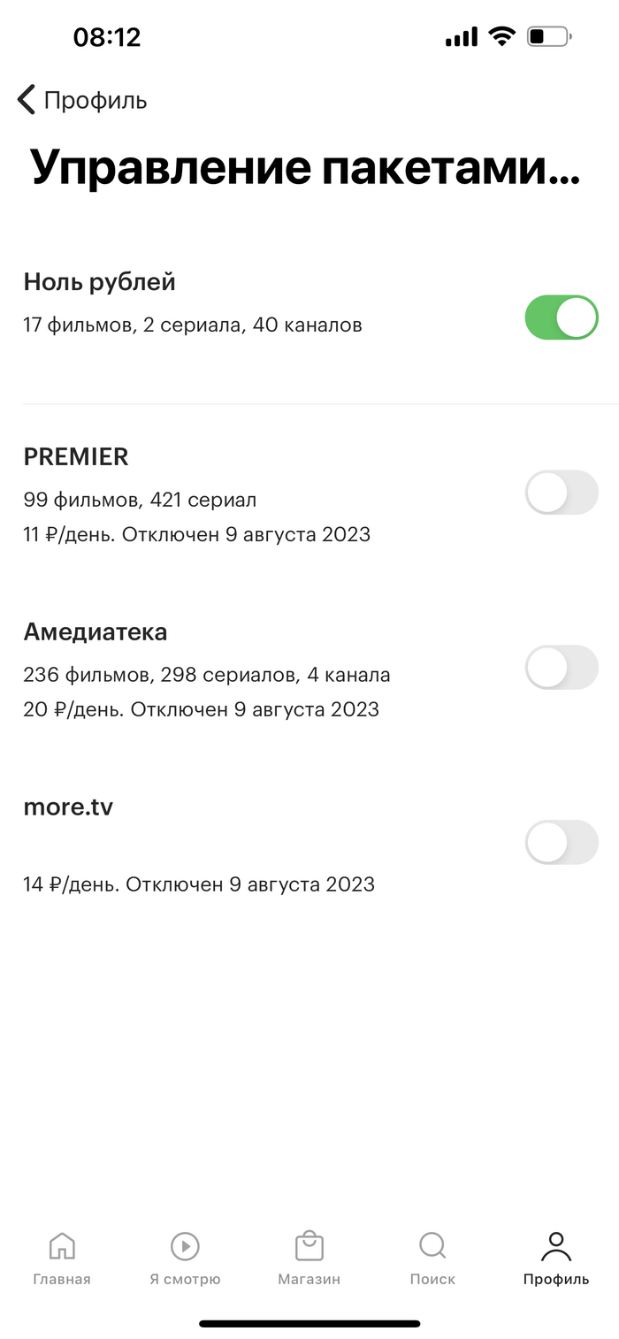Tap the Поиск magnifier icon

pos(432,1247)
